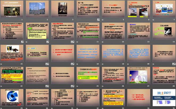Click the hidden-slide marker below the 合作与交流 slide
This screenshot has width=176, height=109.
pyautogui.click(x=22, y=42)
